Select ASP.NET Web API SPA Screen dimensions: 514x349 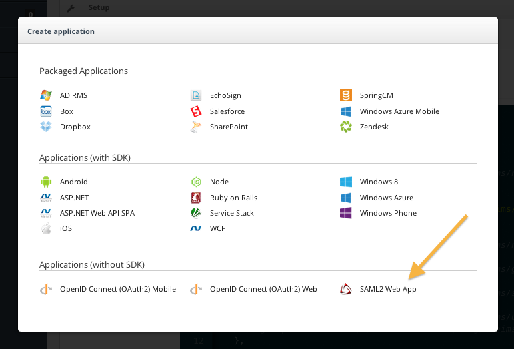[97, 213]
